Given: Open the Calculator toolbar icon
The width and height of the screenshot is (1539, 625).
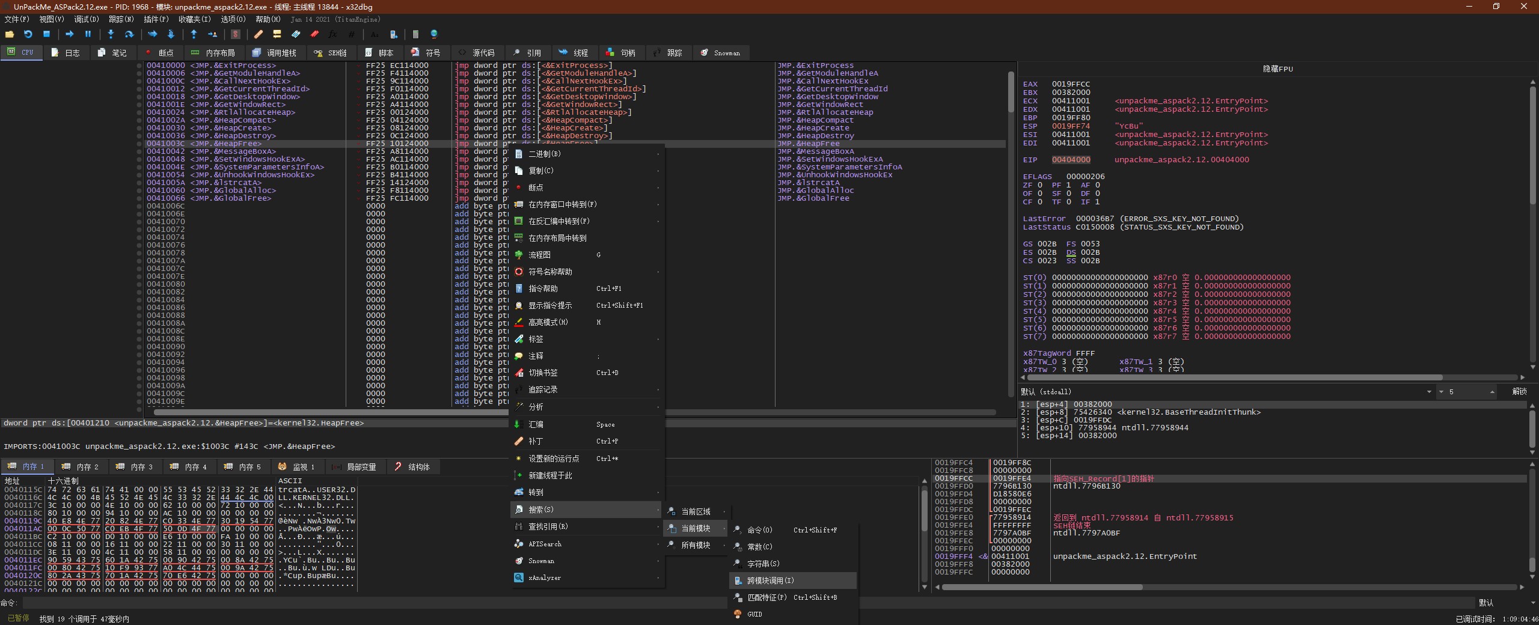Looking at the screenshot, I should (415, 34).
